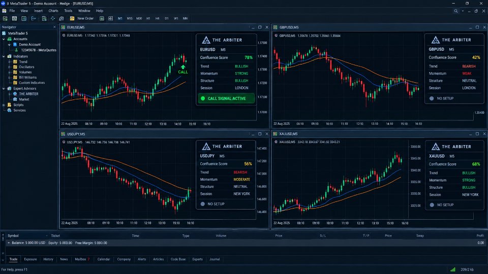Image resolution: width=488 pixels, height=274 pixels.
Task: Click the CALL SIGNAL ACTIVE button on EURUSD
Action: click(226, 98)
